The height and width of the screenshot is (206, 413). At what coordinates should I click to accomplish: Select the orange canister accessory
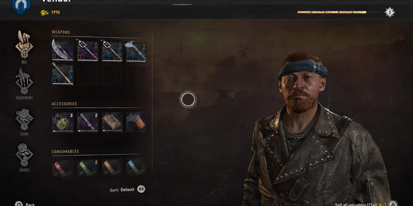pyautogui.click(x=136, y=122)
